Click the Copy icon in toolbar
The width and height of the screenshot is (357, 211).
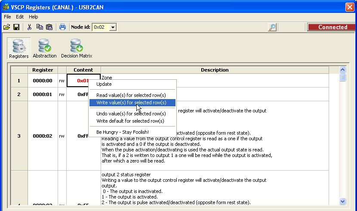[40, 27]
